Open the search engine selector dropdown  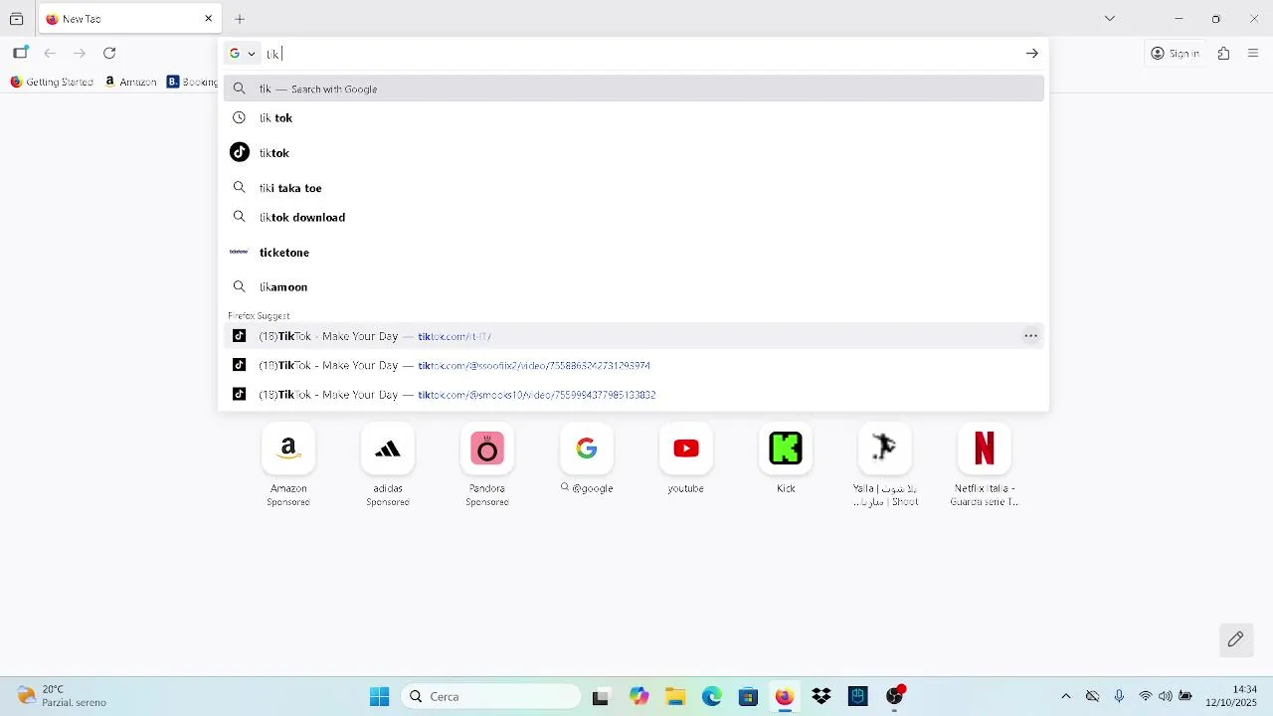click(x=243, y=54)
